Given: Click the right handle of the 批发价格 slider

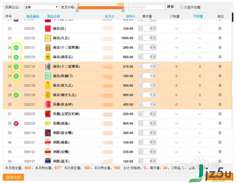Looking at the screenshot, I should [x=123, y=11].
